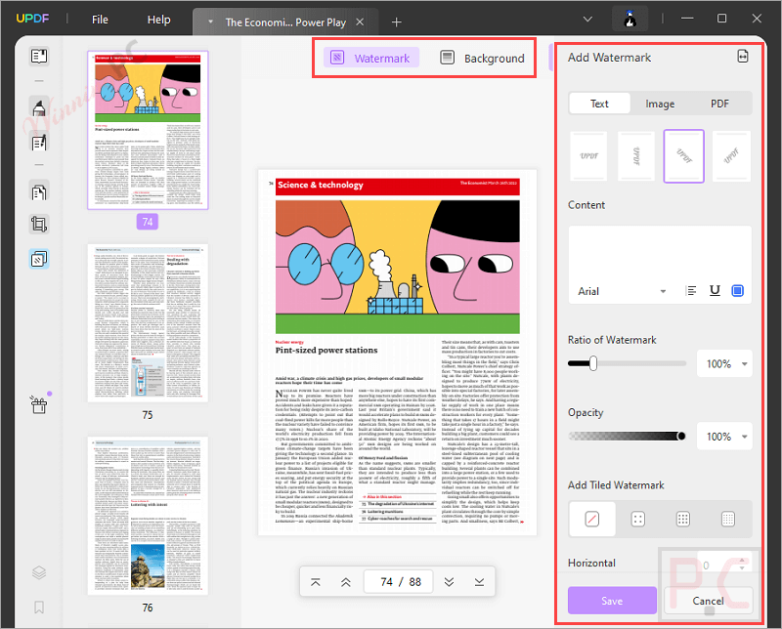Choose the vertical watermark style

[x=636, y=156]
